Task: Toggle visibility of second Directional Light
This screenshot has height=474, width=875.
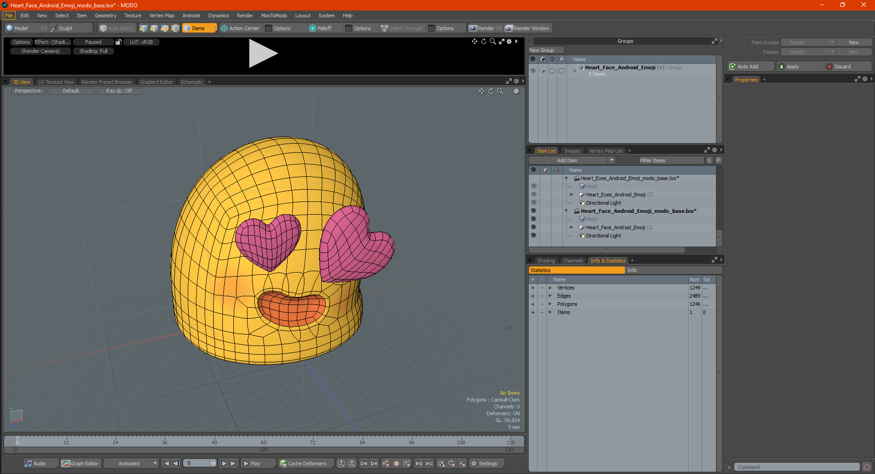Action: (533, 236)
